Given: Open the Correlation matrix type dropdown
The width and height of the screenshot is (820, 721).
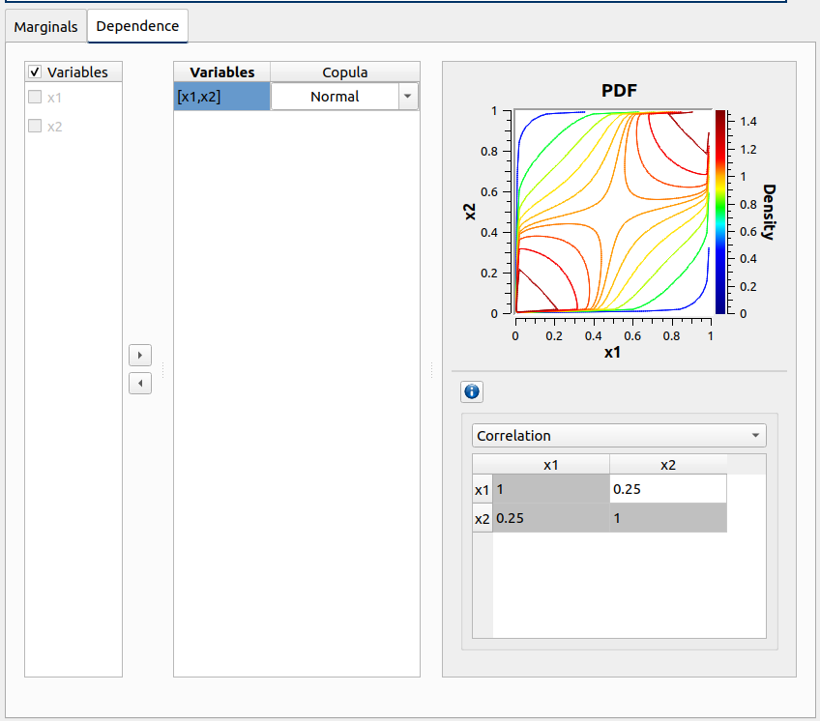Looking at the screenshot, I should pos(619,435).
